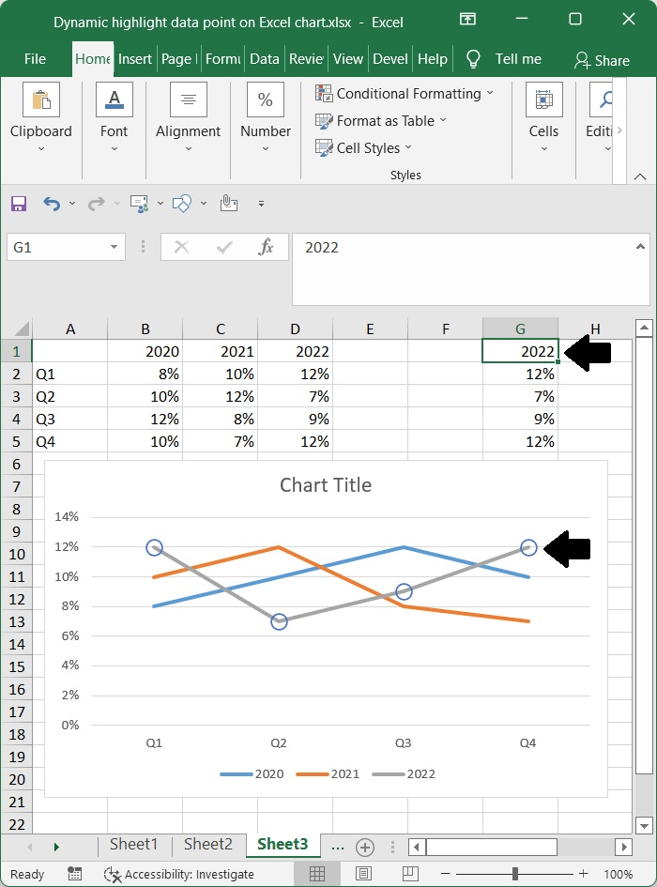Open the Editing group search icon
This screenshot has width=657, height=887.
(x=605, y=100)
